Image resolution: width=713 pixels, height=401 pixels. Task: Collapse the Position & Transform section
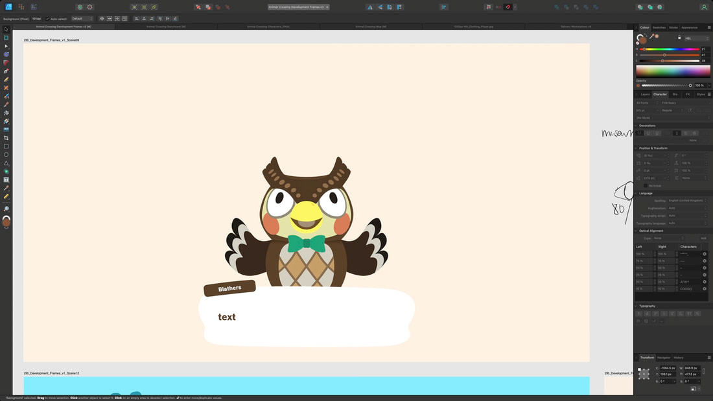[637, 148]
